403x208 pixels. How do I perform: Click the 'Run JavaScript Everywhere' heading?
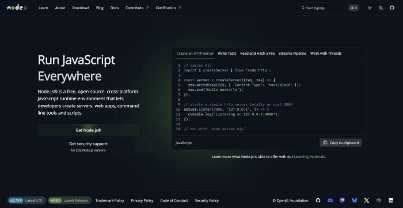pyautogui.click(x=77, y=68)
